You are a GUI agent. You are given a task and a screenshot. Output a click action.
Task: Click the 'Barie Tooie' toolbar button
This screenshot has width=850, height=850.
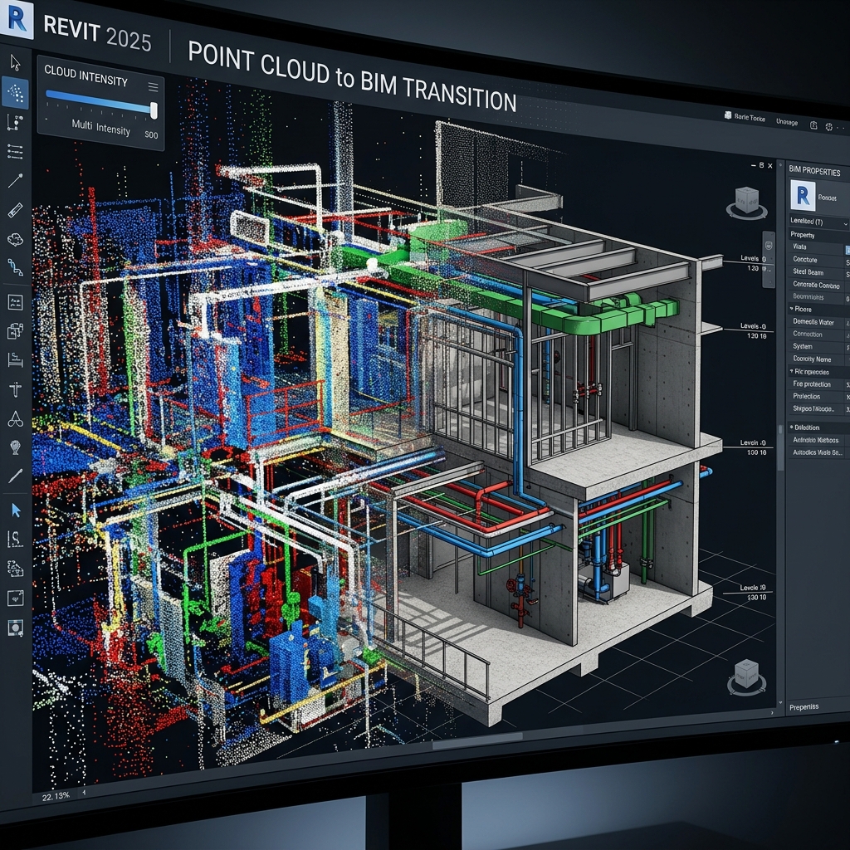pos(745,117)
